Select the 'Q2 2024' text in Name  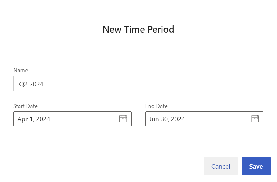(x=31, y=84)
